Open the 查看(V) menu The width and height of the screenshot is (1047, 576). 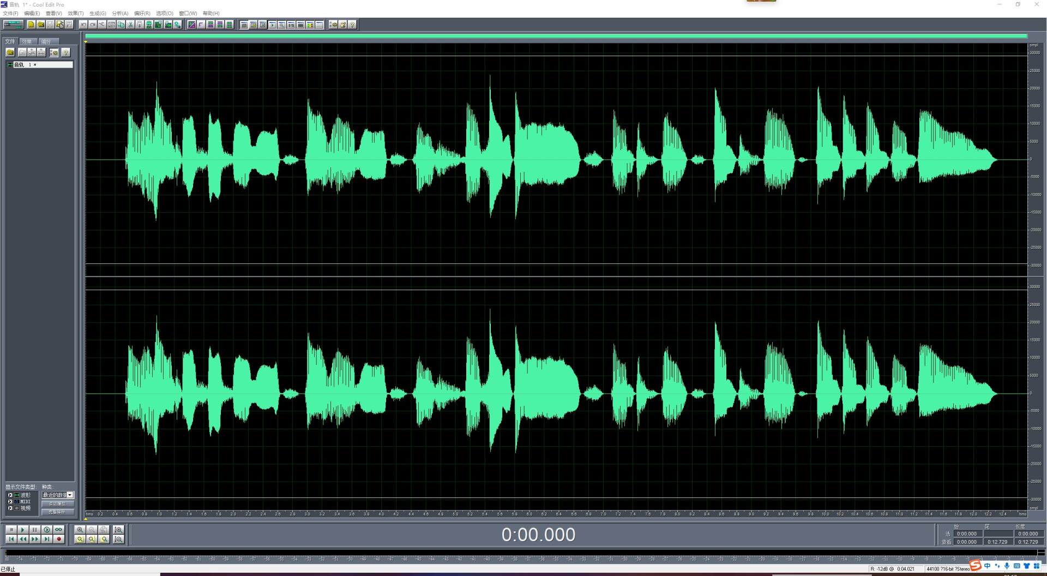[54, 13]
